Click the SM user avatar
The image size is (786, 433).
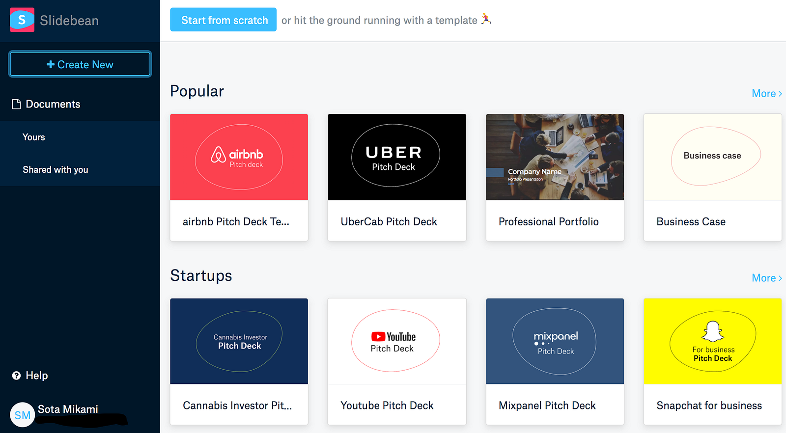pos(22,415)
